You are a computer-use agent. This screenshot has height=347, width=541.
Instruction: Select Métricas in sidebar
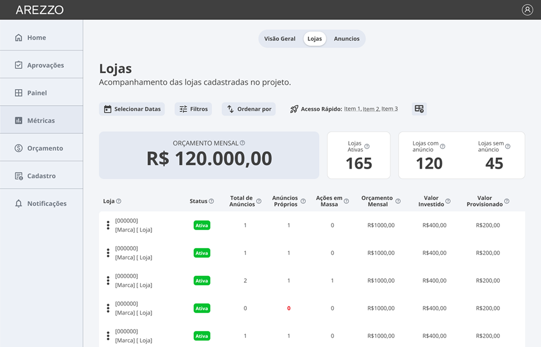(42, 120)
